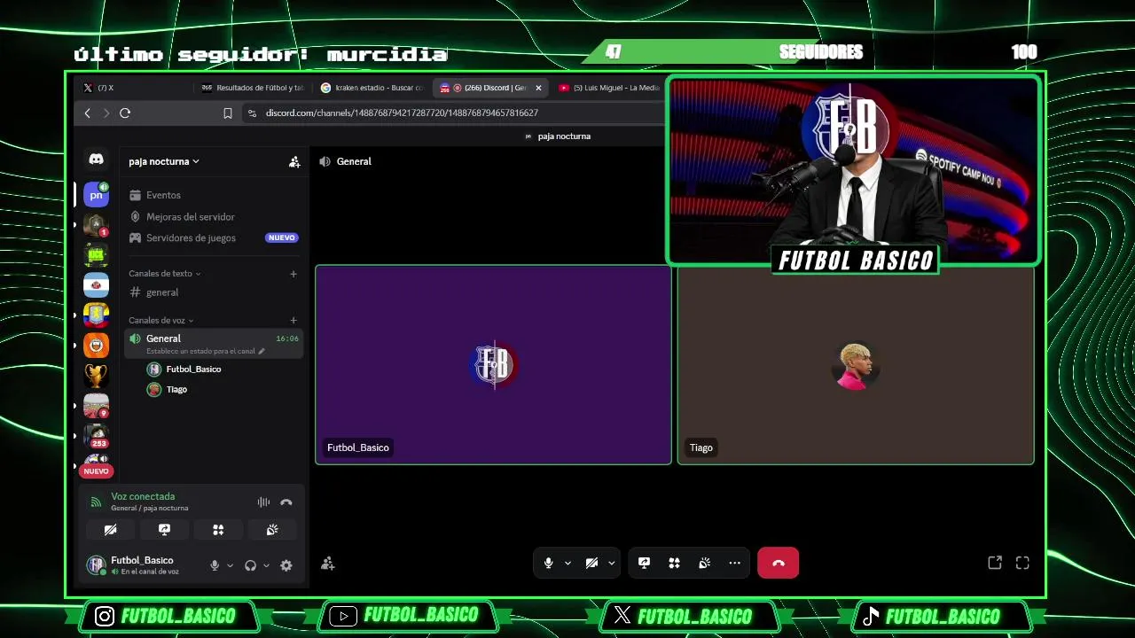Collapse Canales de voz category
Image resolution: width=1135 pixels, height=638 pixels.
pyautogui.click(x=161, y=321)
